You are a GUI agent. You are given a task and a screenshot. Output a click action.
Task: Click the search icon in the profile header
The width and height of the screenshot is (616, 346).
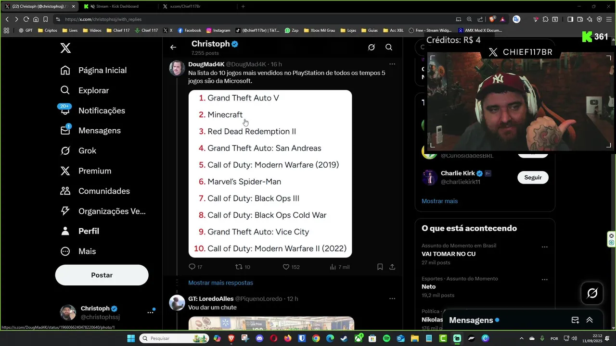coord(389,47)
